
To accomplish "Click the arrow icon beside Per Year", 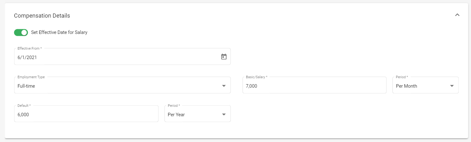I will 224,114.
